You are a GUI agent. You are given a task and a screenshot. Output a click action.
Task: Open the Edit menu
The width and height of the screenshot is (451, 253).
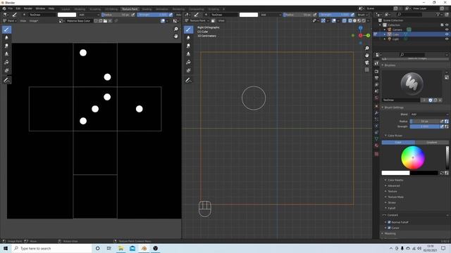[18, 8]
